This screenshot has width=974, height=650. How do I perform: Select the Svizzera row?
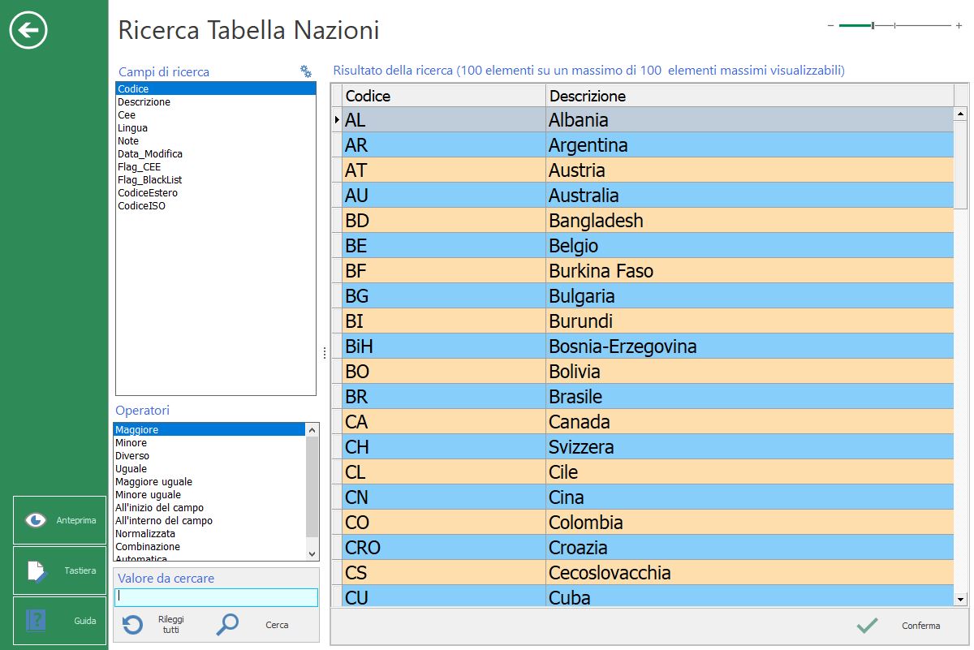click(x=642, y=447)
